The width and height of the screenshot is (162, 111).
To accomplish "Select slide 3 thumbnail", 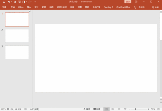I will (x=17, y=52).
